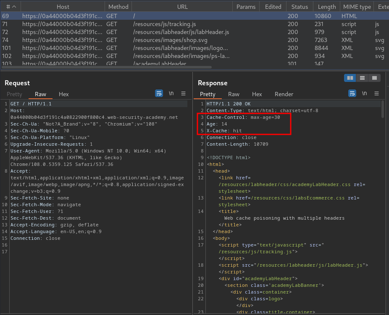Sort history by Status column header
This screenshot has height=315, width=389.
[x=300, y=7]
